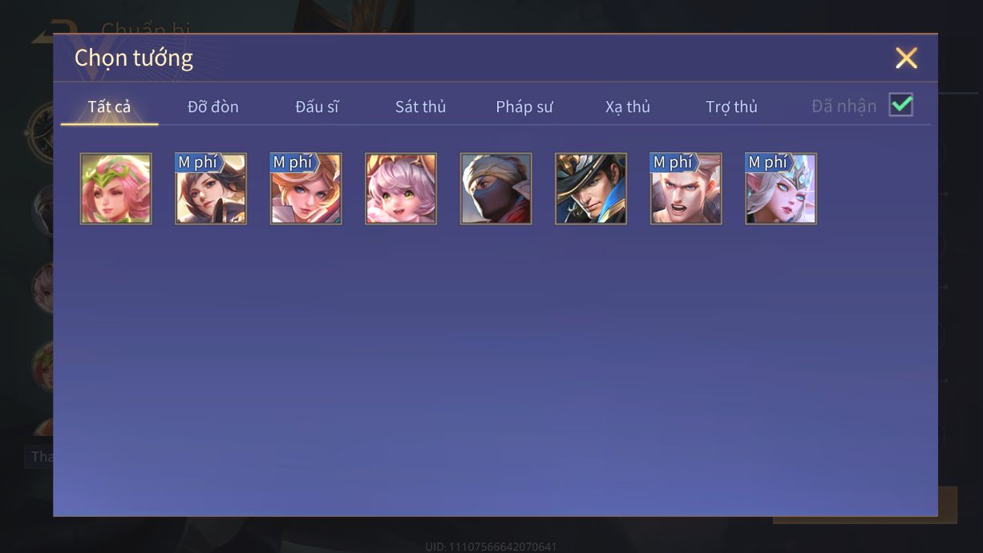Select the pink-haired child hero with green eyes

(401, 189)
